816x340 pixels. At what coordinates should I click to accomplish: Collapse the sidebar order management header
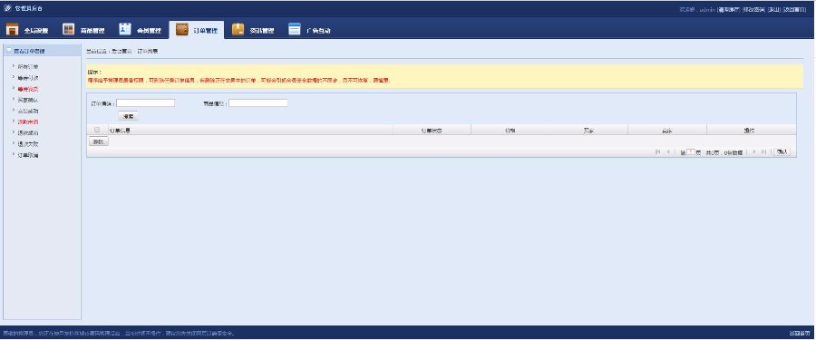coord(42,51)
